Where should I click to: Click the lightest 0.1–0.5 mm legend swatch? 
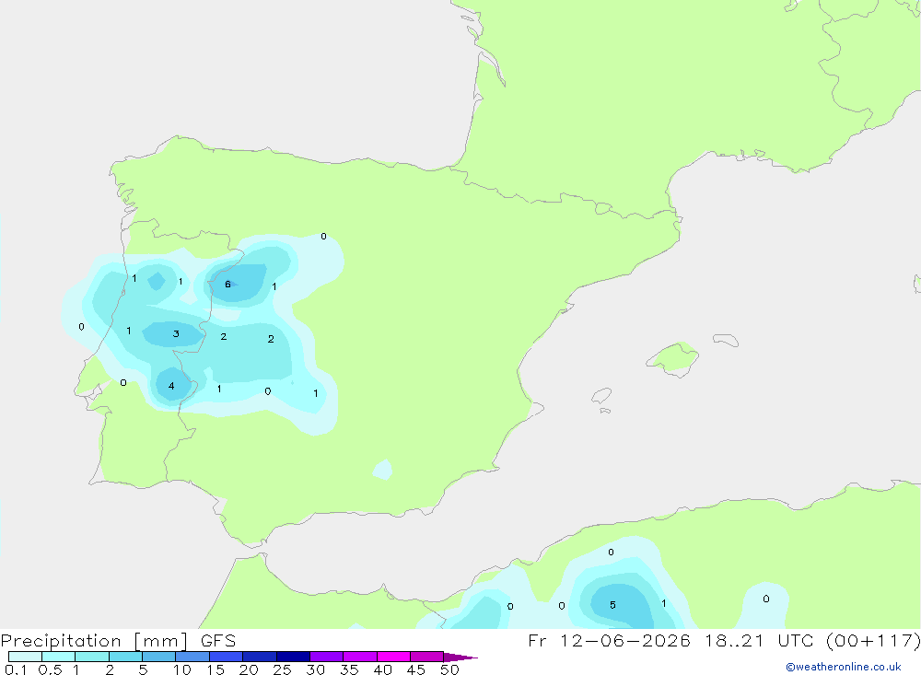25,657
